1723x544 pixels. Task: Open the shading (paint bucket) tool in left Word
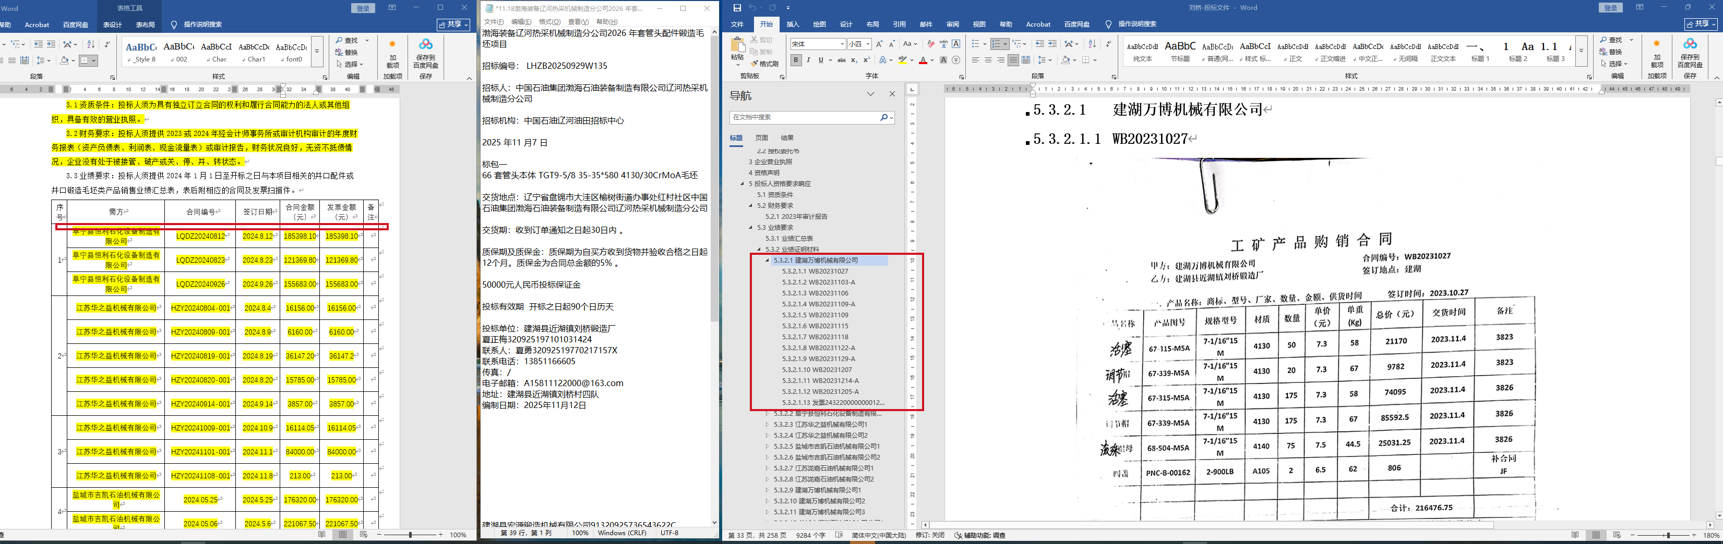[x=64, y=61]
